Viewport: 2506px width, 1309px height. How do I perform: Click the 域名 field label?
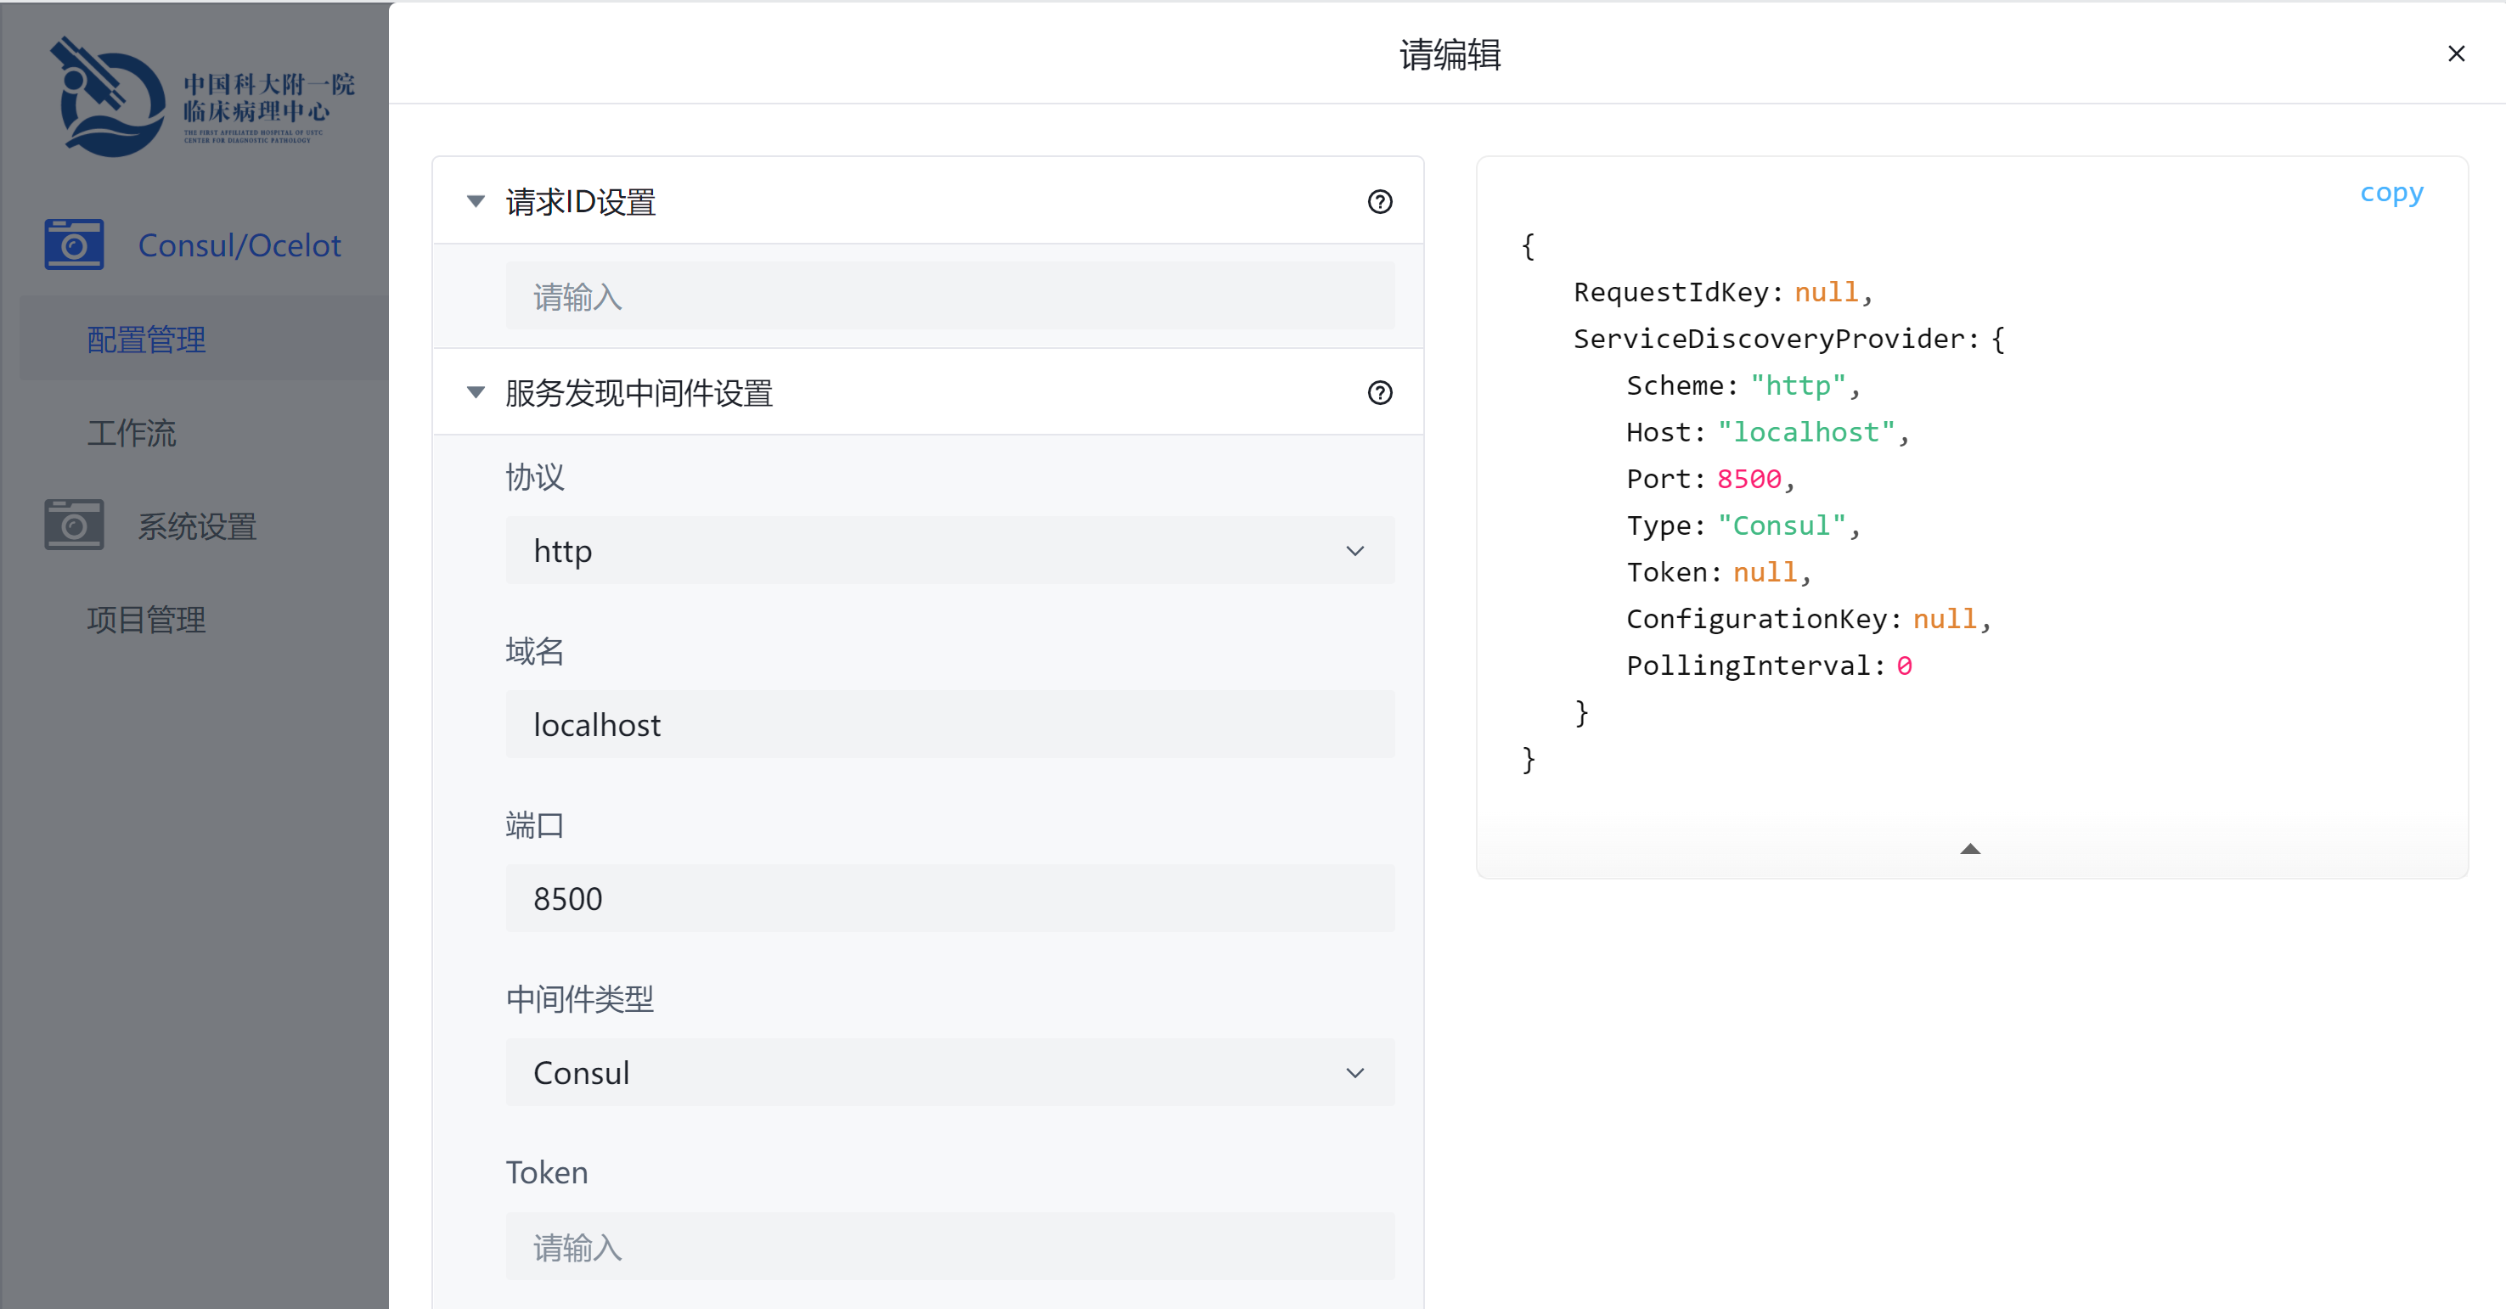534,650
